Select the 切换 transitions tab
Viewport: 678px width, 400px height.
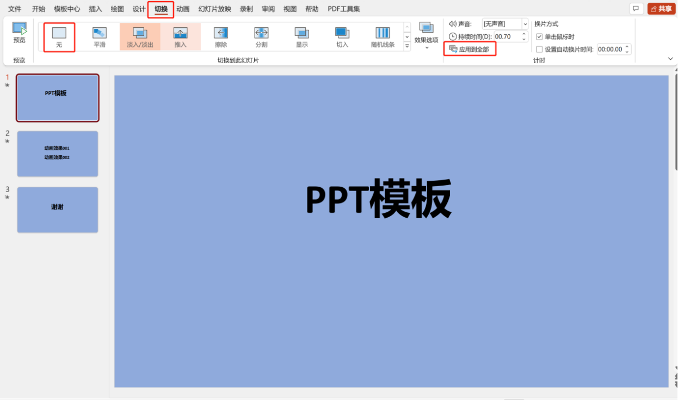point(161,9)
